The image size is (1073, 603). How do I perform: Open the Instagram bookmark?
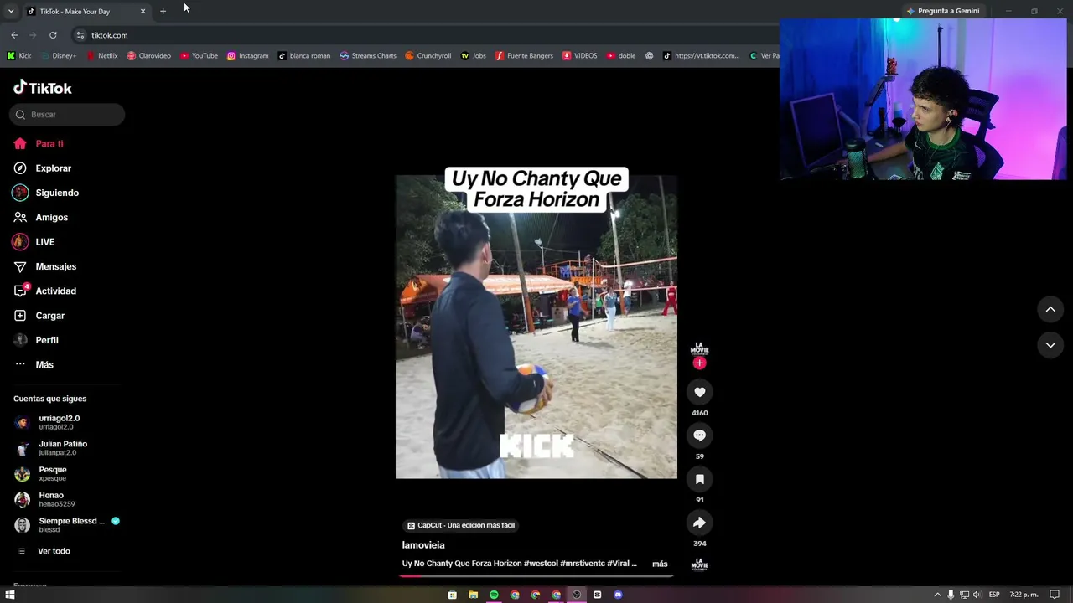pyautogui.click(x=247, y=56)
